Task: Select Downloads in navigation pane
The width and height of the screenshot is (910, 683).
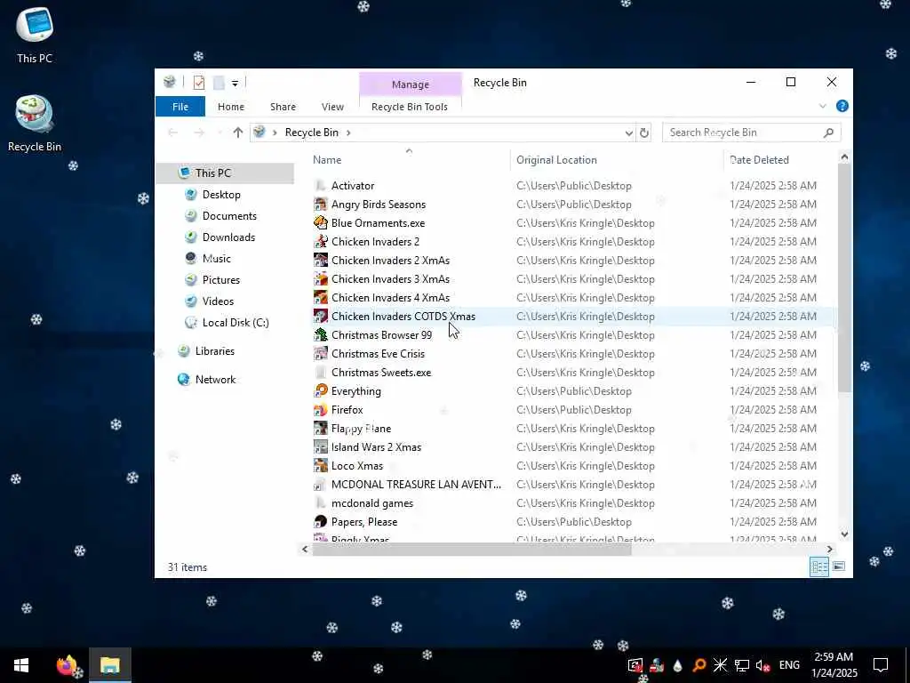Action: click(x=228, y=237)
